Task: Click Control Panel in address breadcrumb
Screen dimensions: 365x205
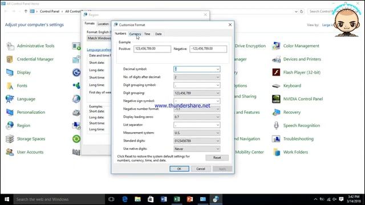Action: point(50,11)
